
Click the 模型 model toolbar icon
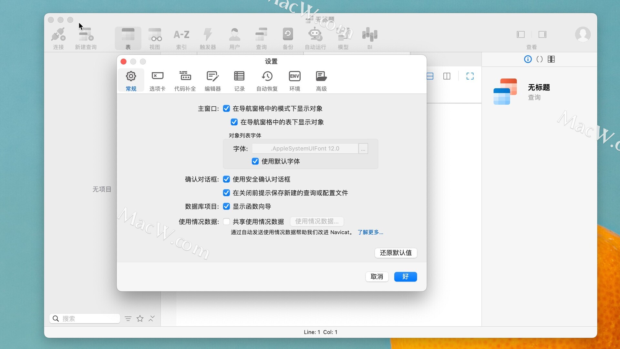coord(343,38)
